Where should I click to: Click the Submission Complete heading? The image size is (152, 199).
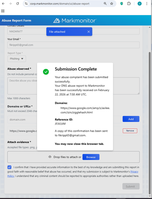tap(76, 69)
